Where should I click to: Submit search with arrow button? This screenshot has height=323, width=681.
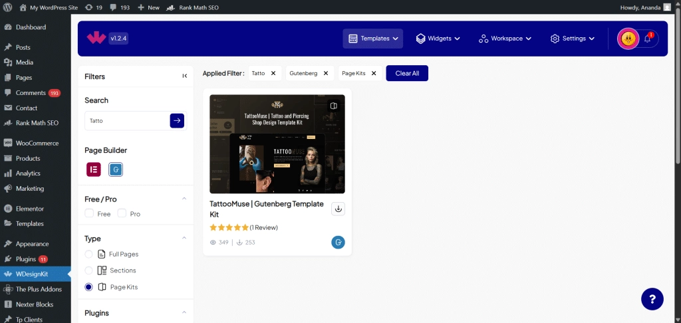pos(177,121)
